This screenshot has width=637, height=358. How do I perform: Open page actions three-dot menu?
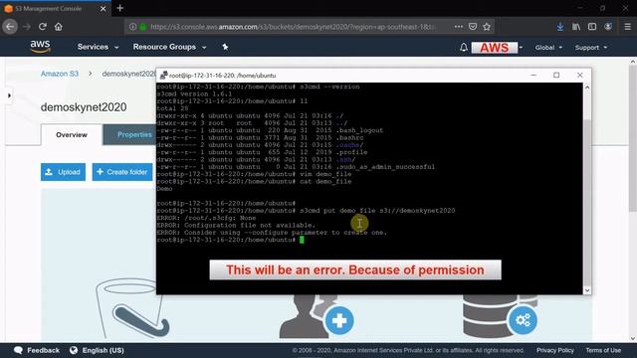(x=459, y=27)
